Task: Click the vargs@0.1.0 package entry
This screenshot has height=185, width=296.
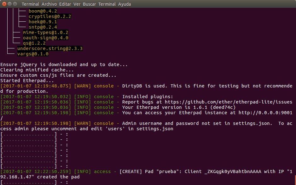Action: click(33, 54)
